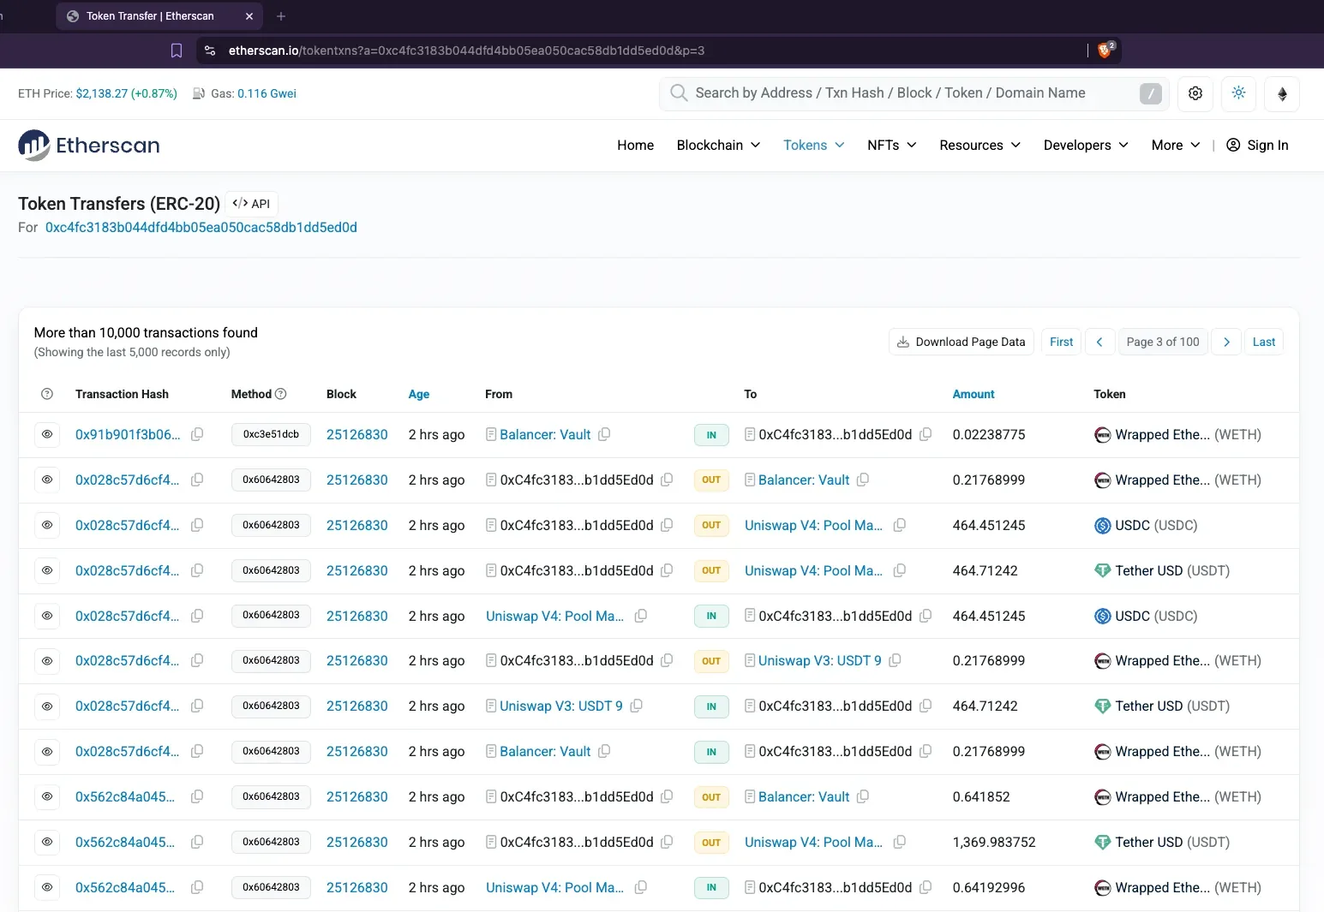The height and width of the screenshot is (912, 1324).
Task: Toggle eye preview in the 1,369.983752 USDT row
Action: 47,842
